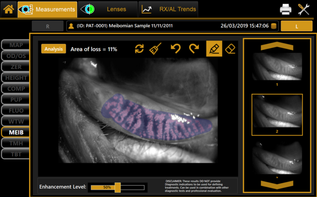Click the patient name Meibomian Sample
Viewport: 317px width, 197px height.
click(129, 26)
